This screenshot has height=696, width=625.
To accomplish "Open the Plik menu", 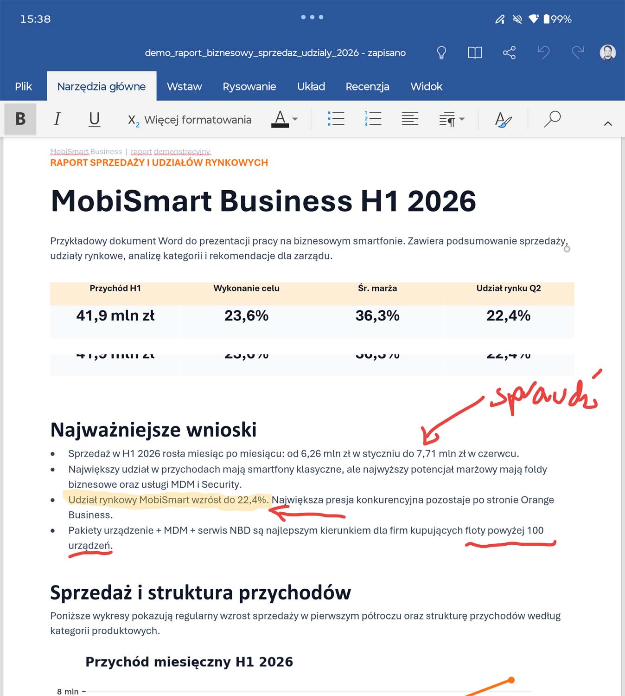I will [23, 86].
